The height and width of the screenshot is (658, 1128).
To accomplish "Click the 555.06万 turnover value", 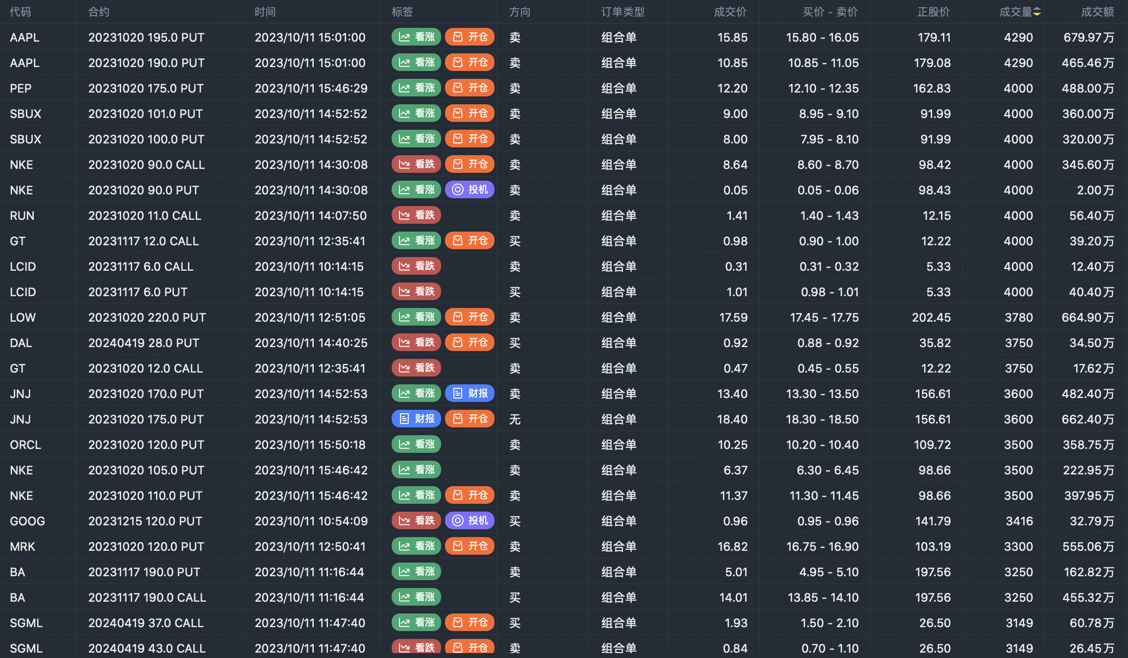I will pos(1088,546).
